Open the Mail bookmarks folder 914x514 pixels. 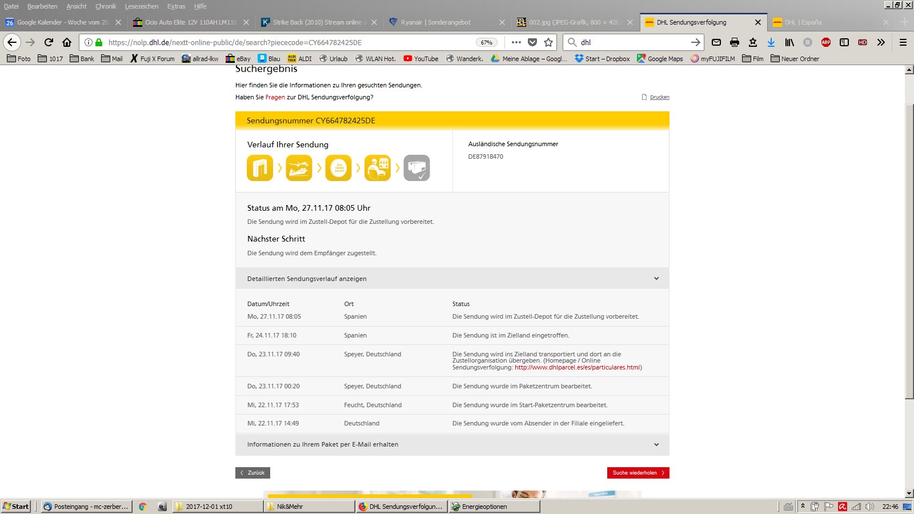112,59
